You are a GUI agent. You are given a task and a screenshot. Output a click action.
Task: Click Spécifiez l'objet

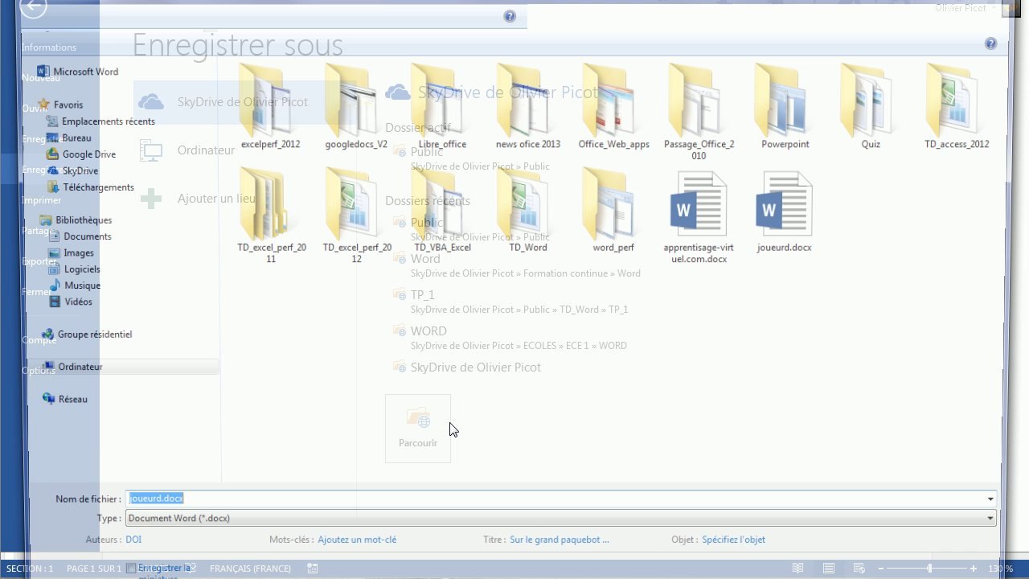733,540
